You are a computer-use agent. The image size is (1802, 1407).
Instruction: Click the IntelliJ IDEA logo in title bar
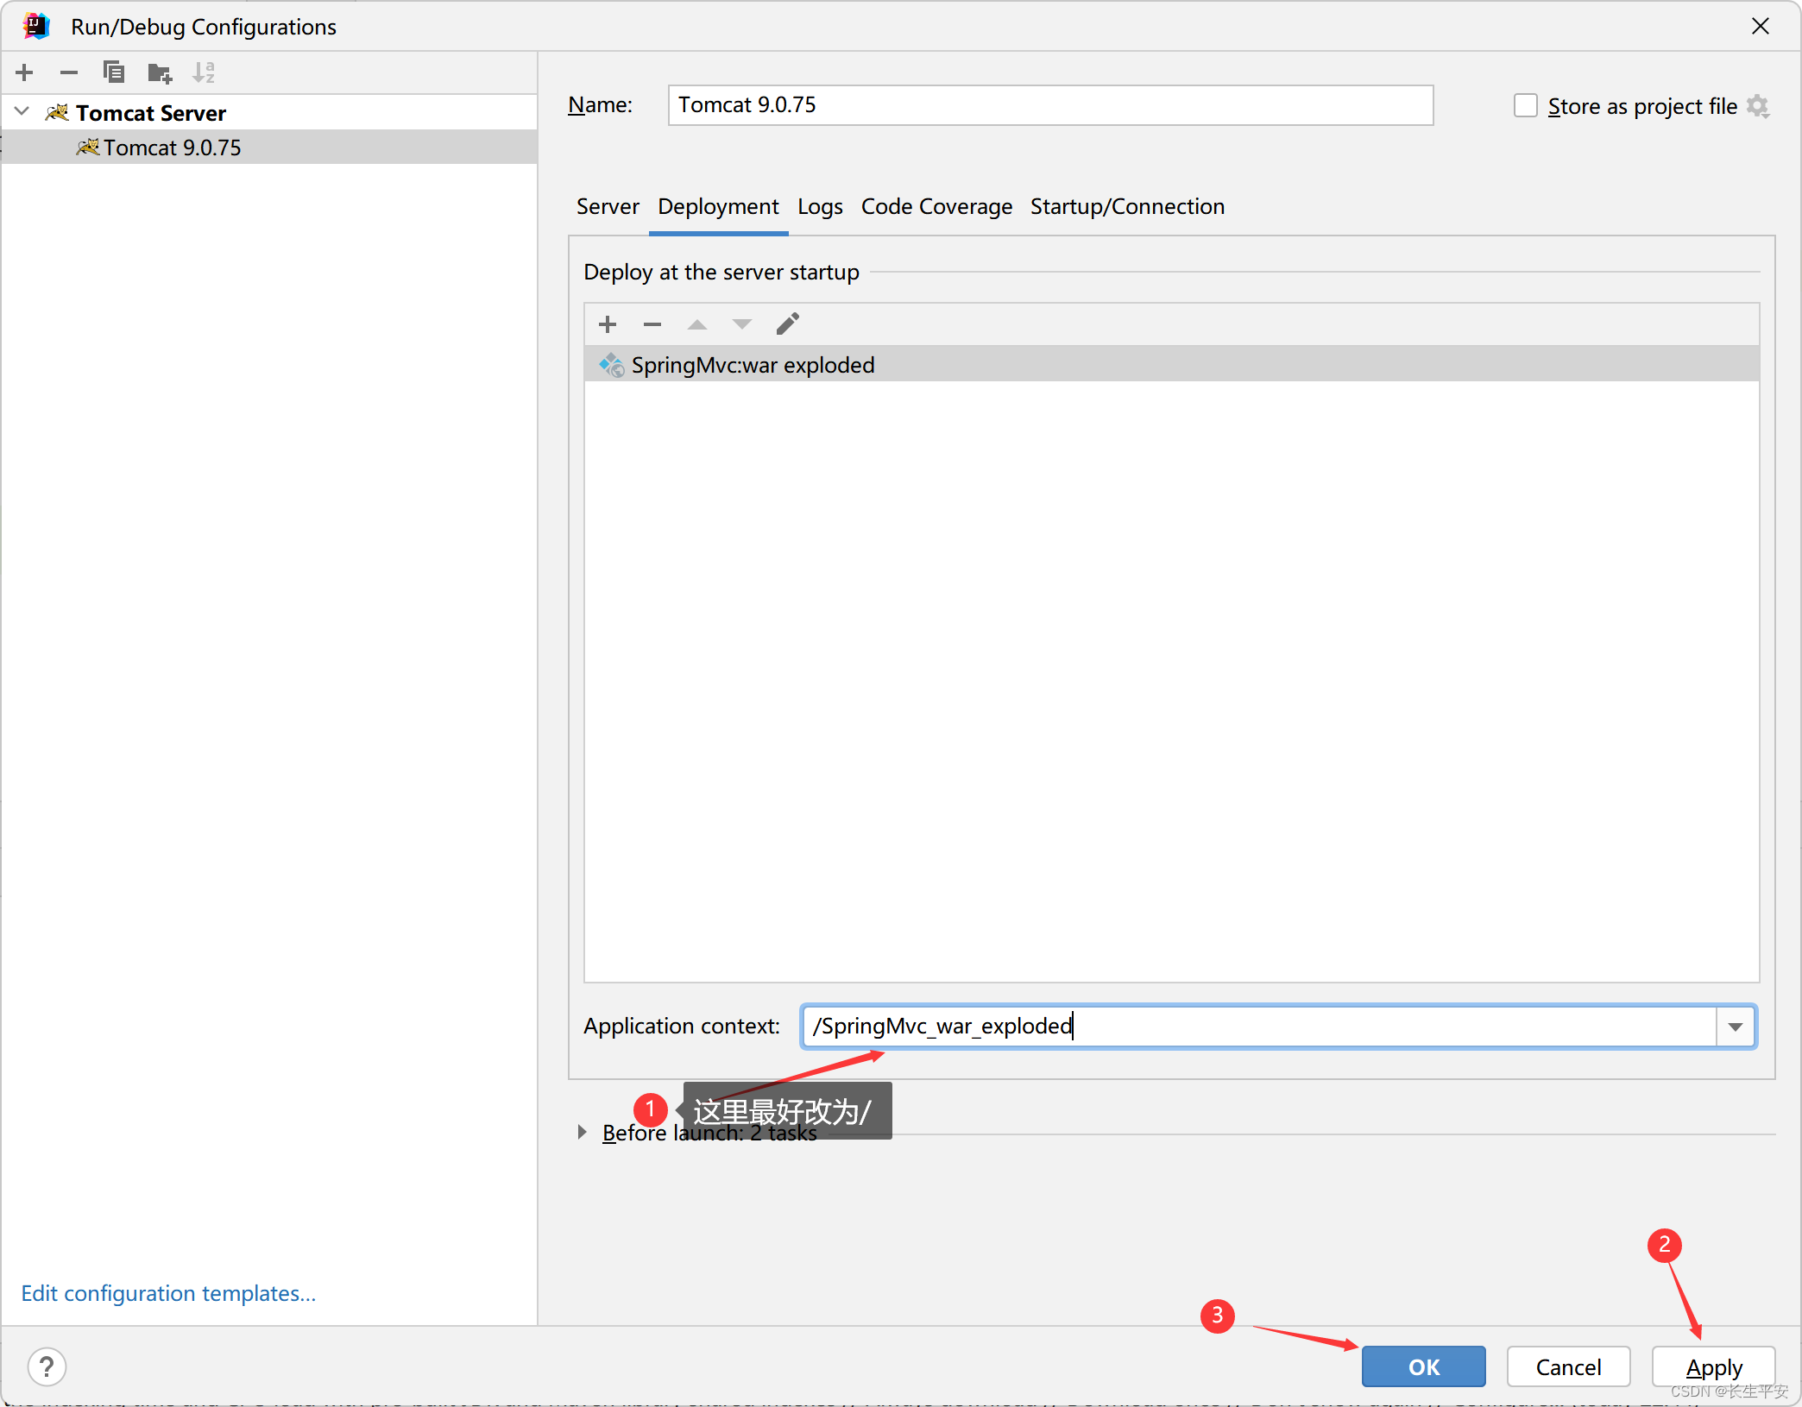36,26
